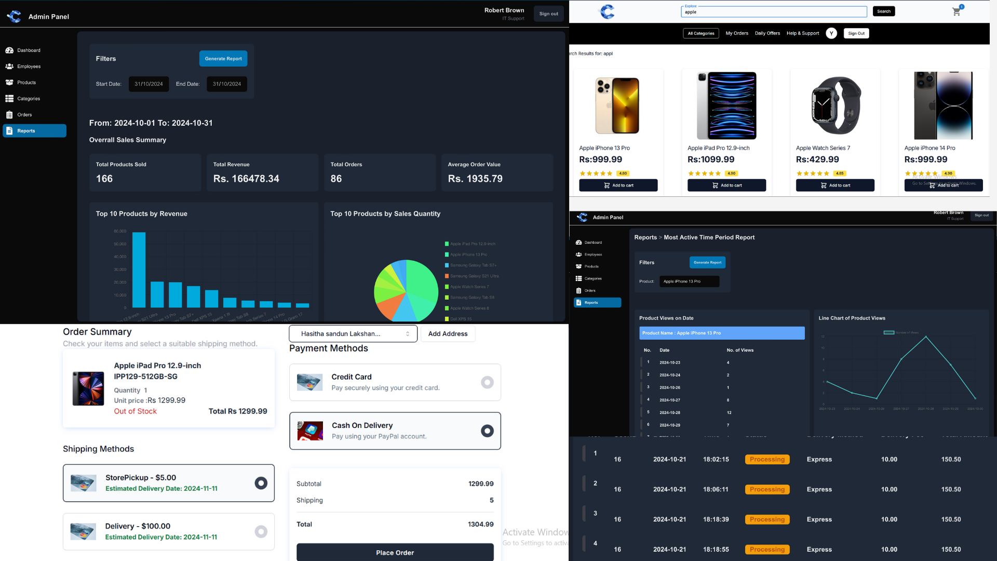This screenshot has height=561, width=997.
Task: Click the Add Address button
Action: click(x=448, y=334)
